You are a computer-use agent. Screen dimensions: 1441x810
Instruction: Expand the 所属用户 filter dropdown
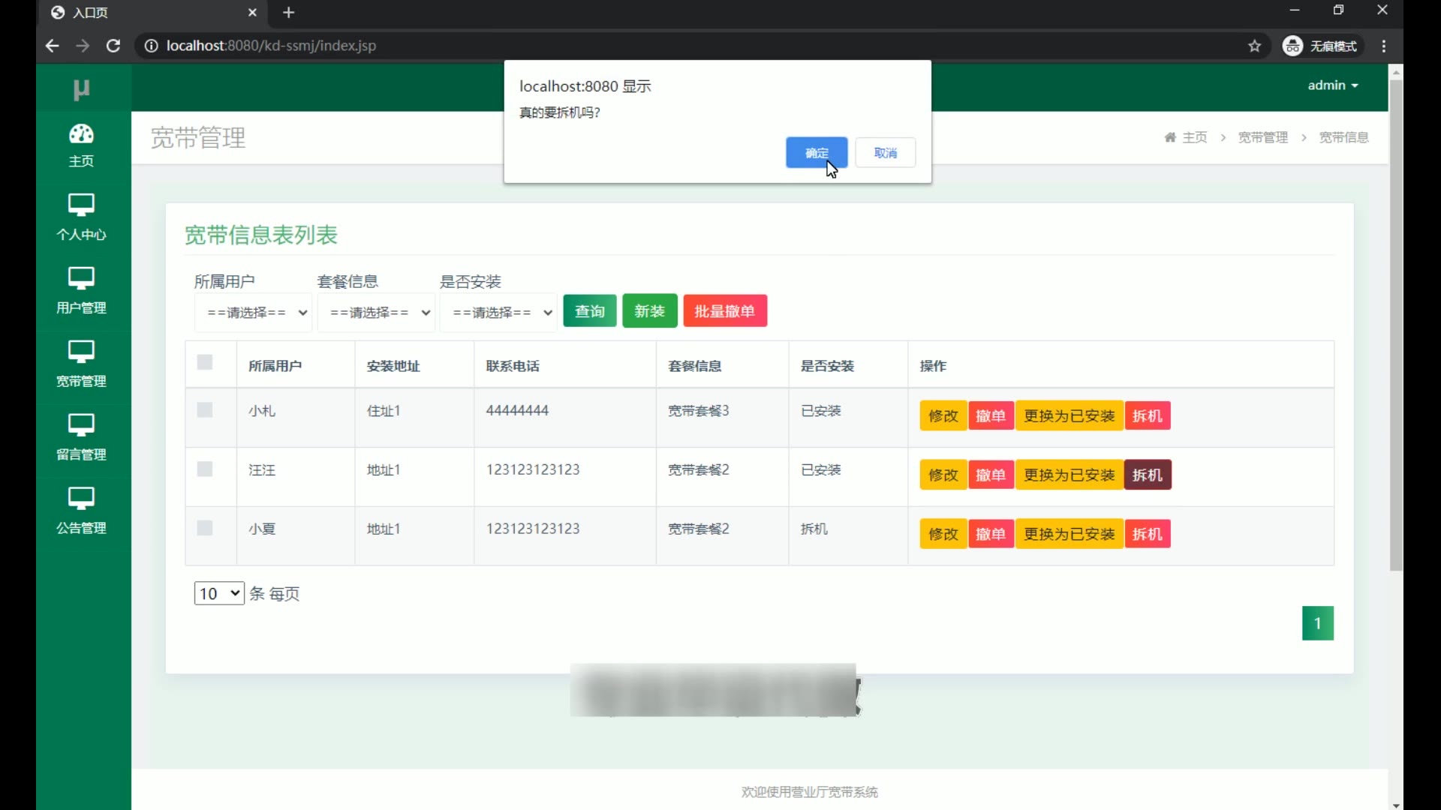253,313
